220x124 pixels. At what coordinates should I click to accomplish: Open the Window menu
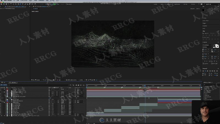pyautogui.click(x=52, y=1)
